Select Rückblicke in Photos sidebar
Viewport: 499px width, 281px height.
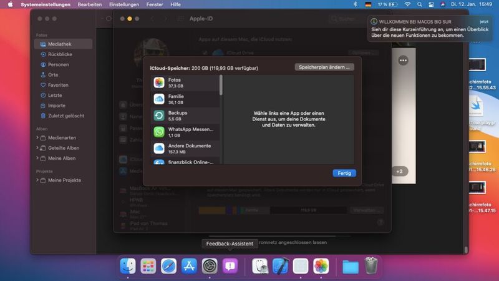click(x=64, y=54)
